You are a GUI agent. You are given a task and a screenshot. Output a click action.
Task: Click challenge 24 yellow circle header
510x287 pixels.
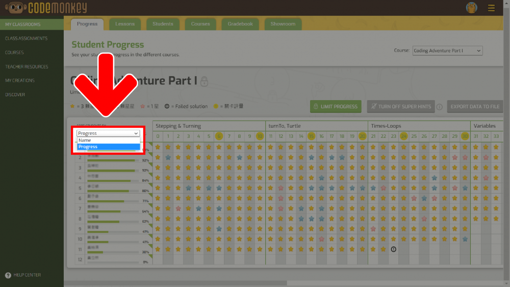(x=403, y=136)
